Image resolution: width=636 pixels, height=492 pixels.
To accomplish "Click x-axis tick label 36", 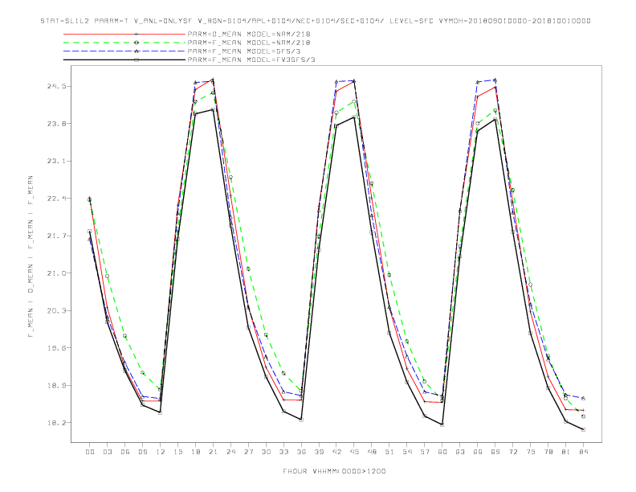I will [301, 452].
